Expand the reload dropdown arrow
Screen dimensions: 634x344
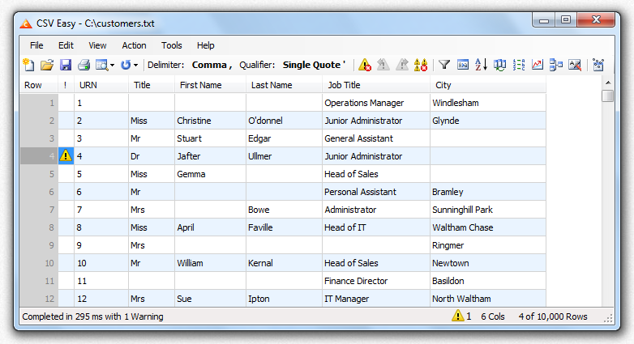tap(135, 65)
